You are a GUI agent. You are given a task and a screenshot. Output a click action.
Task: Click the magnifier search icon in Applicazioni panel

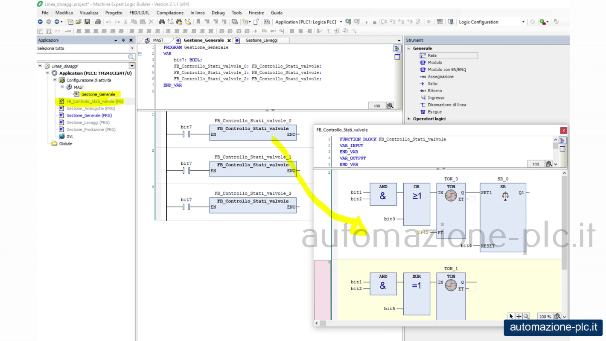[131, 57]
